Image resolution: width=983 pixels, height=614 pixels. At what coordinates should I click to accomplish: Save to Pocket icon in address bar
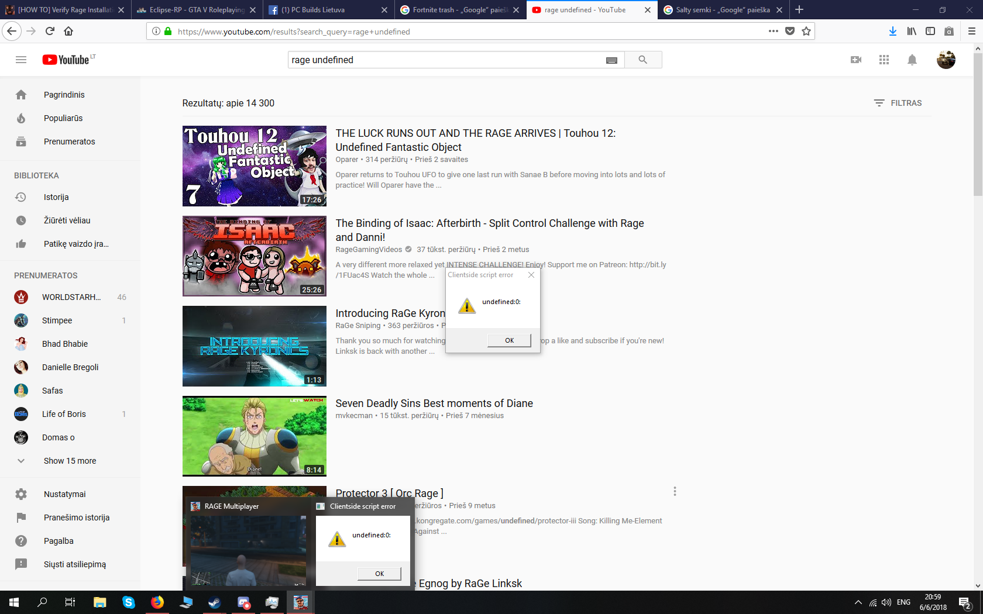click(790, 31)
